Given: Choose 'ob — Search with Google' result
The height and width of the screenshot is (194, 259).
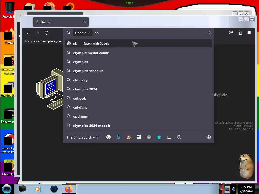Looking at the screenshot, I should pos(139,43).
